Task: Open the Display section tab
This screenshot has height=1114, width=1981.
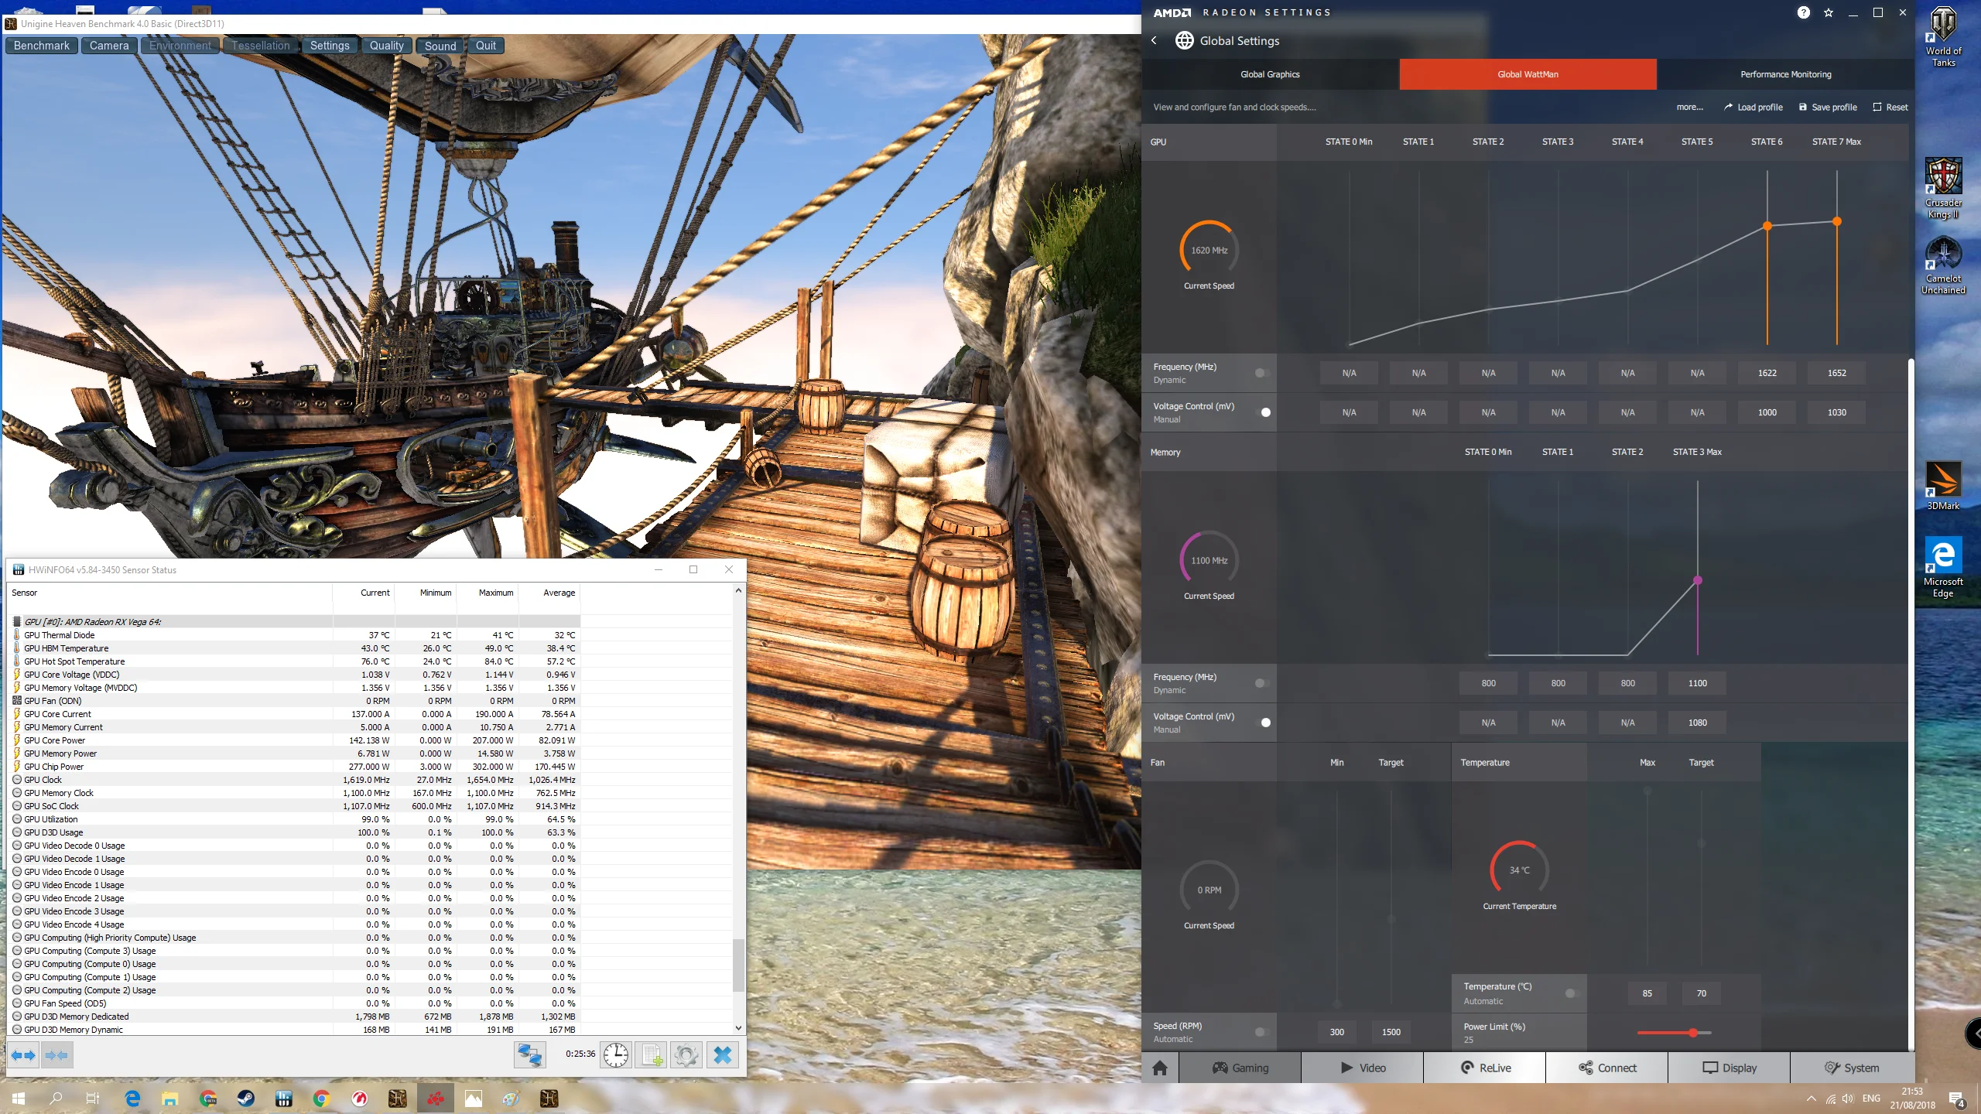Action: [x=1730, y=1068]
